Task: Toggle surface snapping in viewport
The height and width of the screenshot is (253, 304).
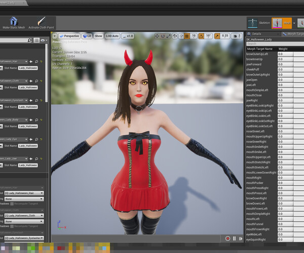Action: (181, 36)
